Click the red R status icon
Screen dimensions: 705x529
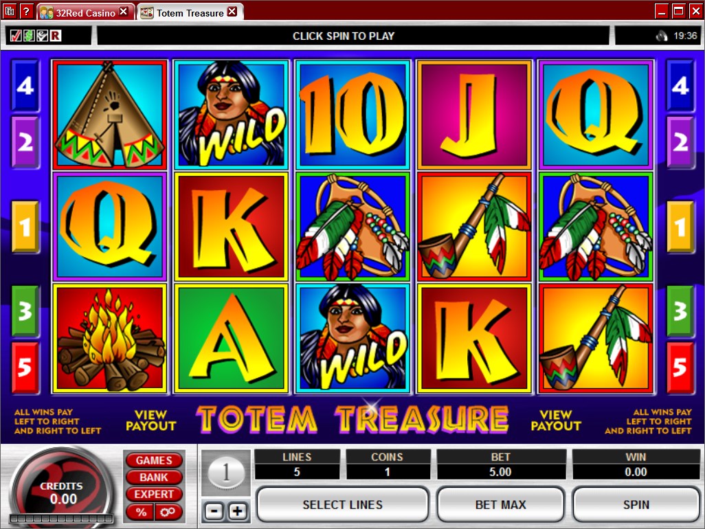[55, 36]
